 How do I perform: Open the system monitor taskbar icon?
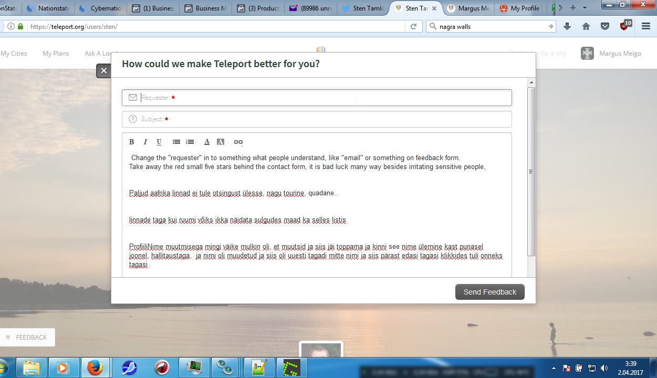point(195,367)
